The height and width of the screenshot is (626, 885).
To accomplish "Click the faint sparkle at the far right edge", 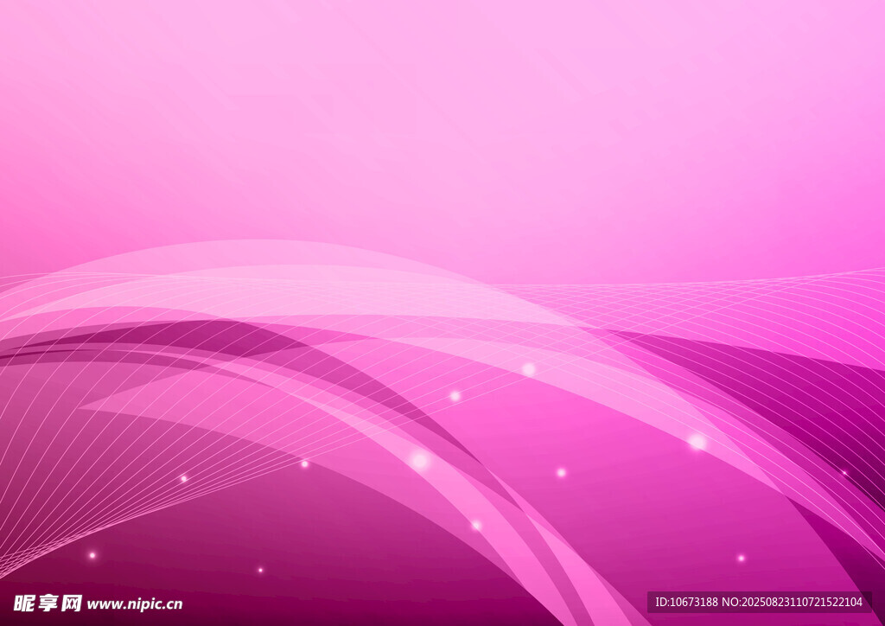I will tap(844, 473).
